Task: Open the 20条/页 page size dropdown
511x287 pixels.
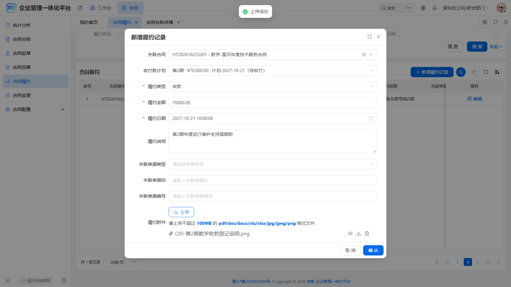Action: (x=120, y=262)
